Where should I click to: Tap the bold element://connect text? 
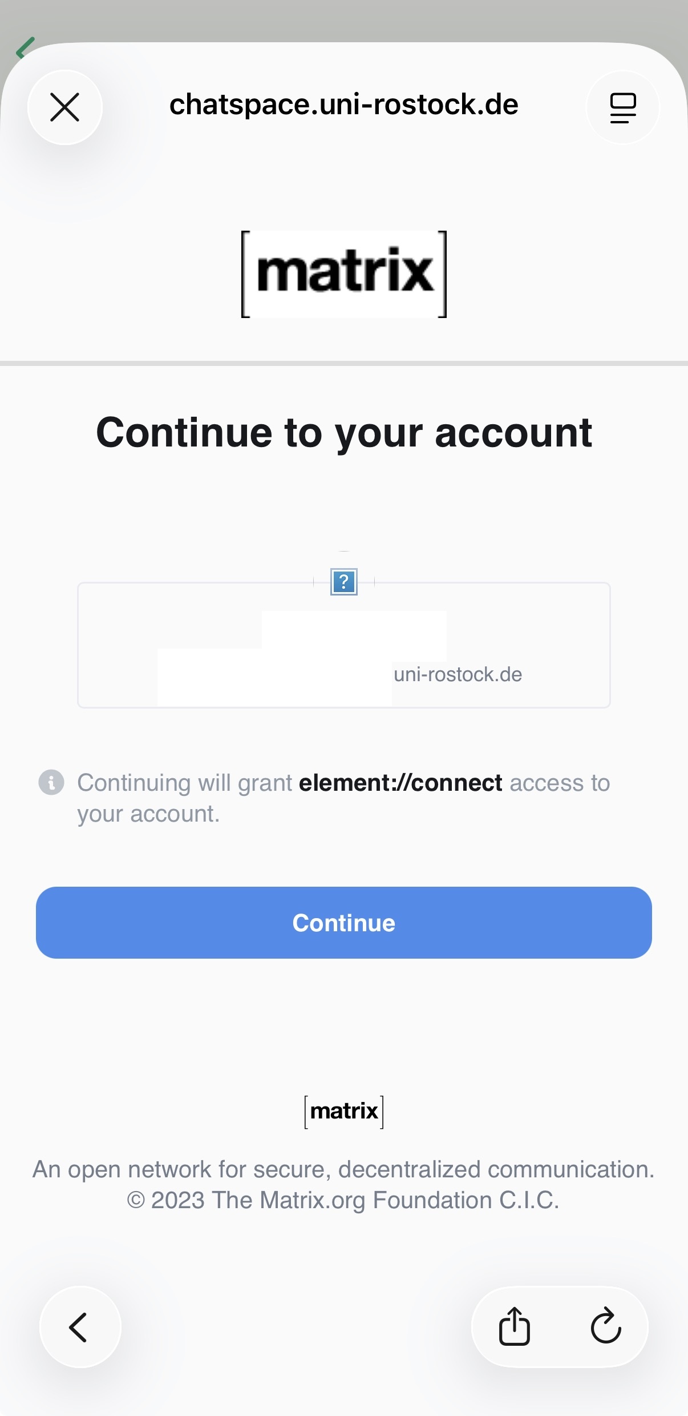point(400,783)
